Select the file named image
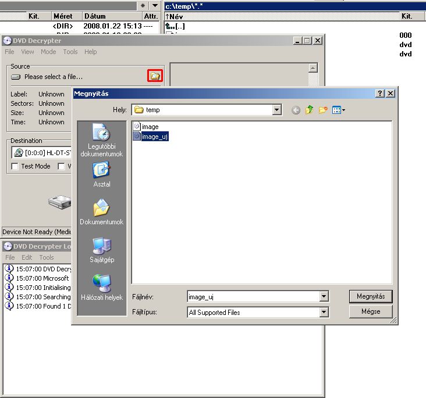 pyautogui.click(x=150, y=127)
